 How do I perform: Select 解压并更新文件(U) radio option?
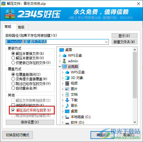tap(13, 58)
